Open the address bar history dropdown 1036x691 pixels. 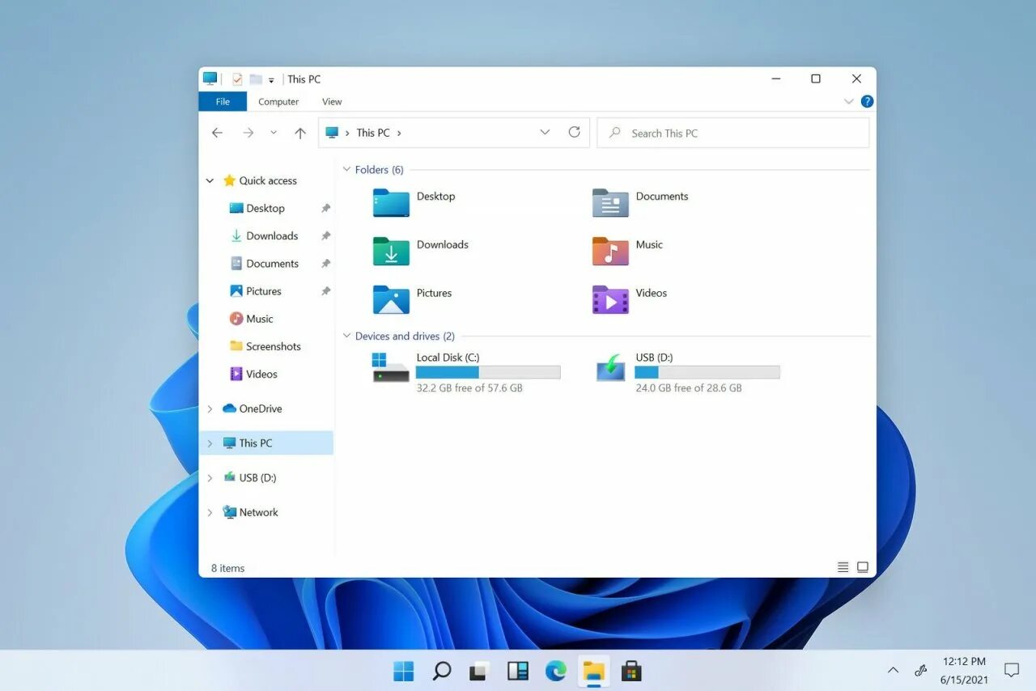coord(545,132)
